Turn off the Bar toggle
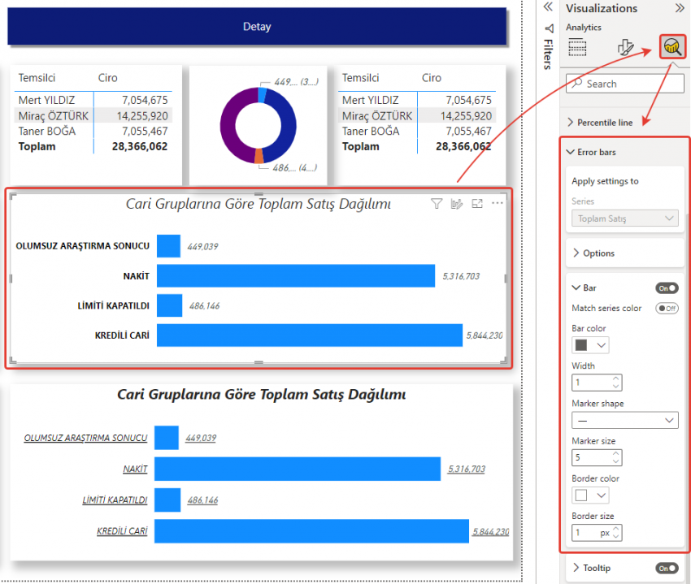Image resolution: width=691 pixels, height=584 pixels. 667,288
